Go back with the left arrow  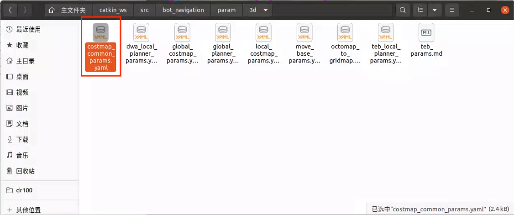click(10, 10)
